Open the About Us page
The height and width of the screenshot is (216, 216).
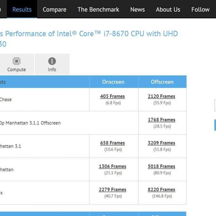pyautogui.click(x=168, y=9)
